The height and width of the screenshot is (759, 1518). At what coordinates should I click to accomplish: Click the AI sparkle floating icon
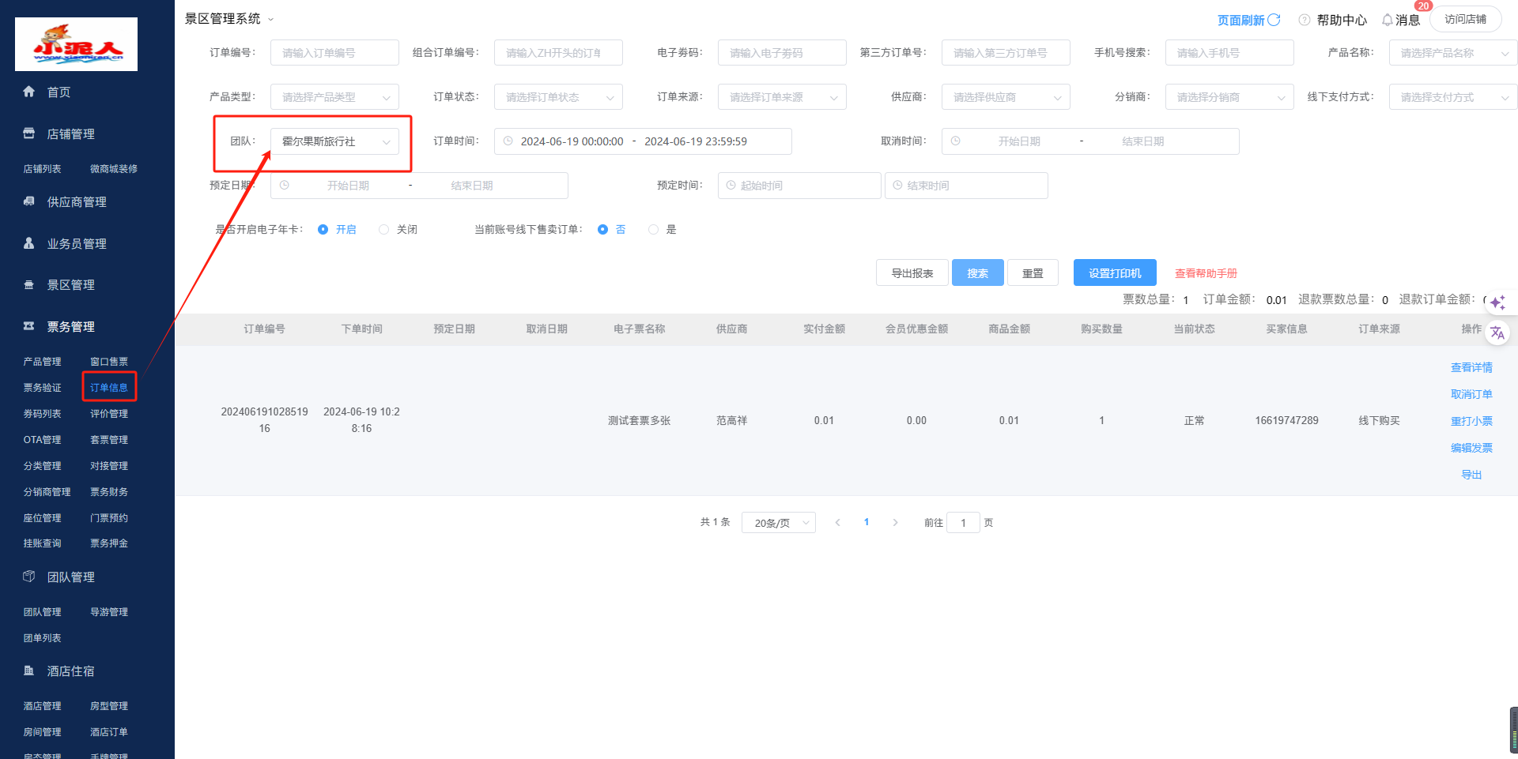pos(1497,302)
